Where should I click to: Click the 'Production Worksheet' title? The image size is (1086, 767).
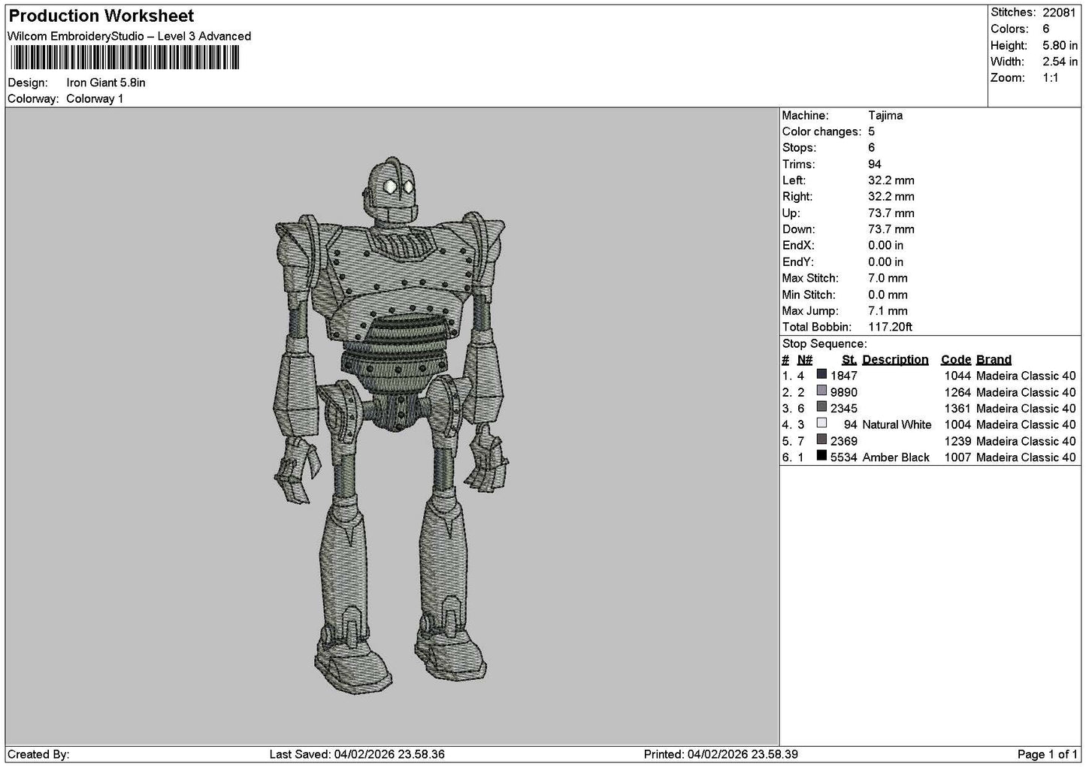[101, 16]
